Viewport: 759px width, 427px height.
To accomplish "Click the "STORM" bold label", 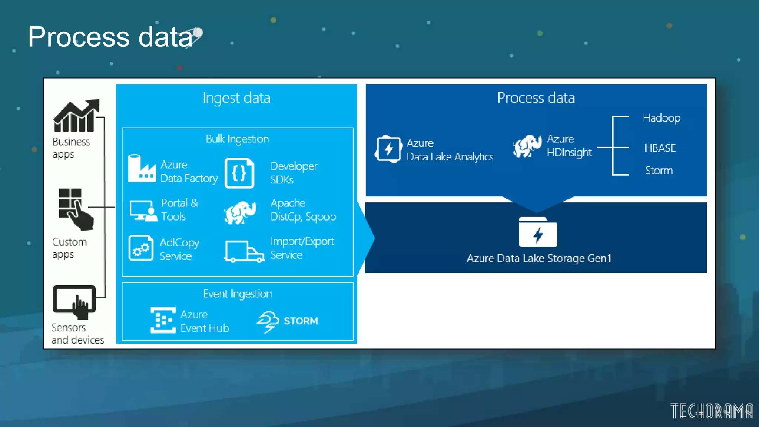I will pos(301,321).
